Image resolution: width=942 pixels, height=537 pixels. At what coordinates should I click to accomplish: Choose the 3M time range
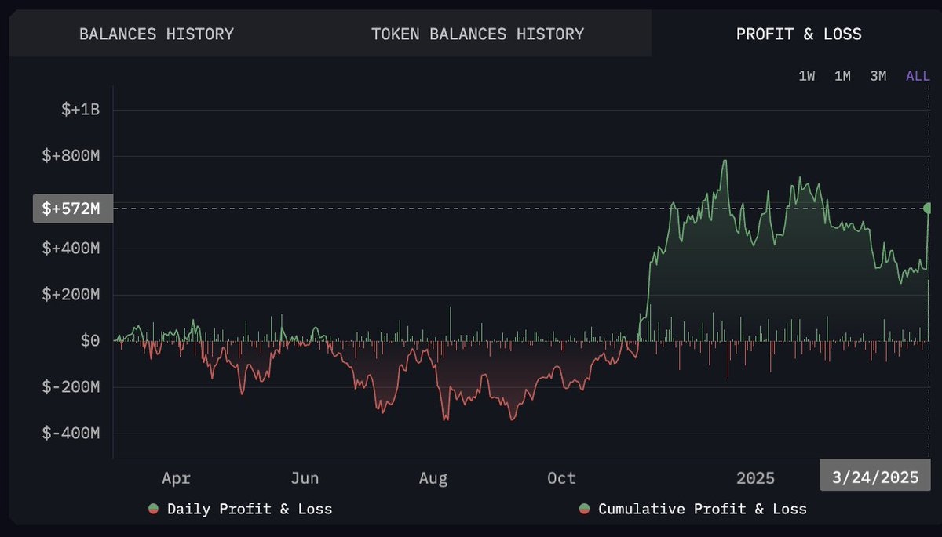click(878, 76)
